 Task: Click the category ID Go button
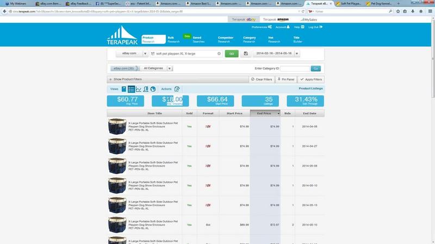point(316,68)
